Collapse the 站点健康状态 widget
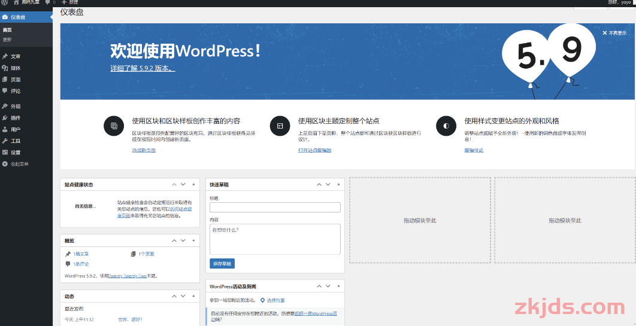This screenshot has width=636, height=326. coord(193,184)
